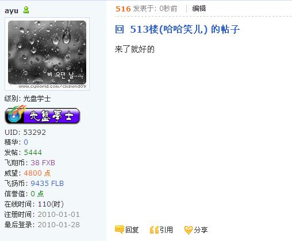Click the 威望 value 4800 点

click(x=37, y=173)
